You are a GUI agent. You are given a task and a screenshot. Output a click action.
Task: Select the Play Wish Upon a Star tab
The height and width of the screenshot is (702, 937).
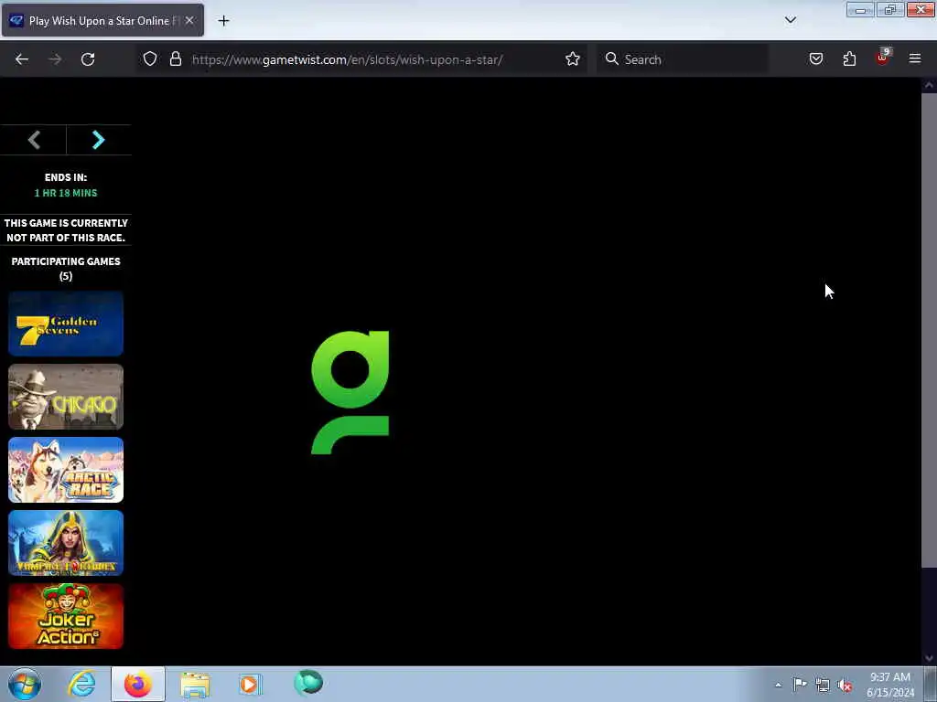tap(102, 20)
